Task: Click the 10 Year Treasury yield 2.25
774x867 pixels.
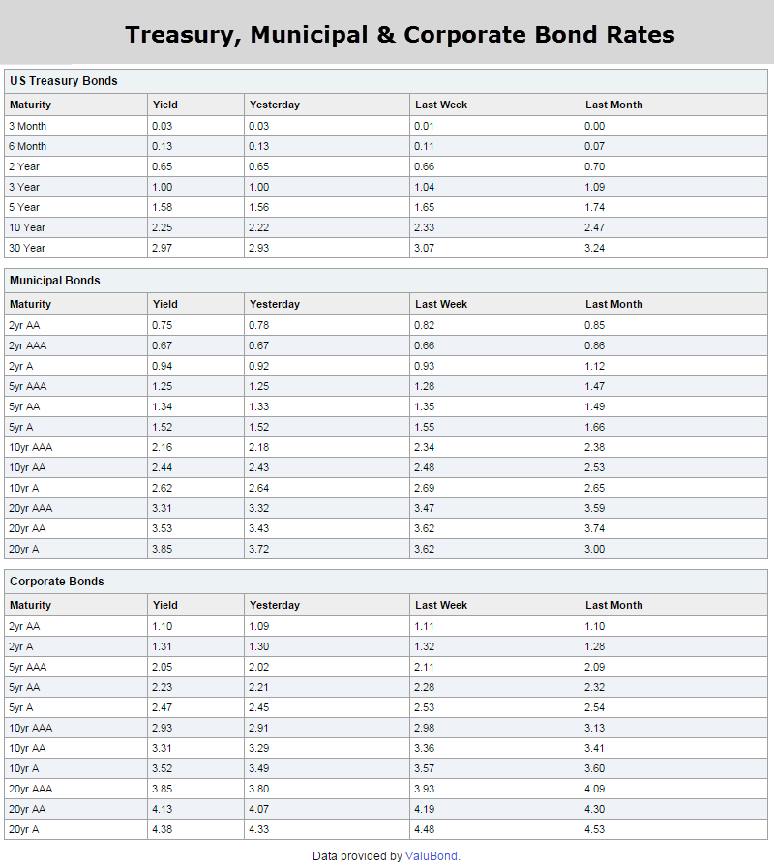Action: [163, 227]
